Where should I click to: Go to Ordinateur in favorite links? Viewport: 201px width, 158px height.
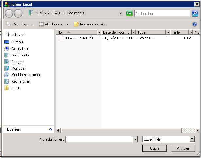pos(20,49)
